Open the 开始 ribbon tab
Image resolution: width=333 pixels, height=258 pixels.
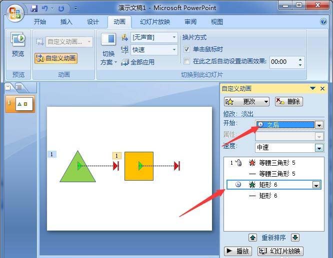40,21
